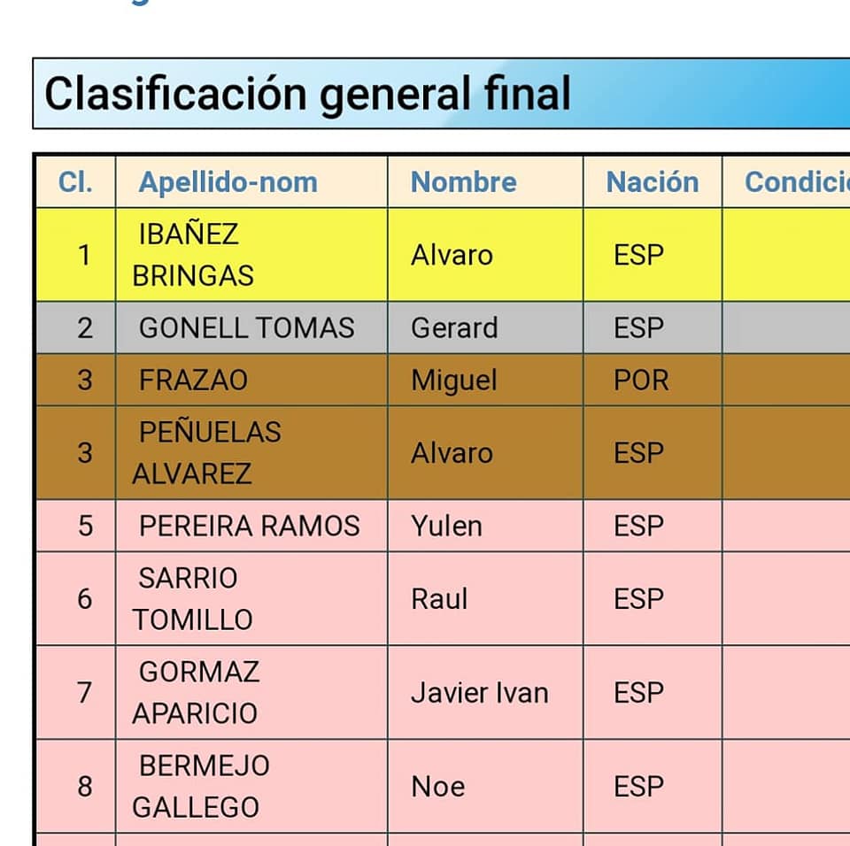The image size is (850, 846).
Task: Select the name 'Javier Ivan'
Action: click(x=479, y=692)
